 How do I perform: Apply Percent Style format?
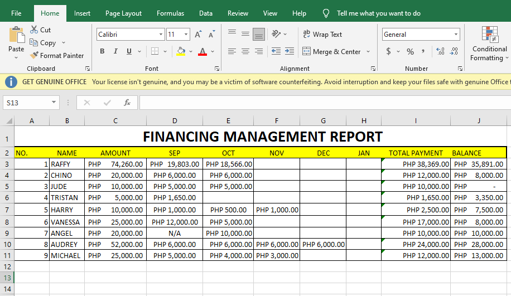(410, 51)
